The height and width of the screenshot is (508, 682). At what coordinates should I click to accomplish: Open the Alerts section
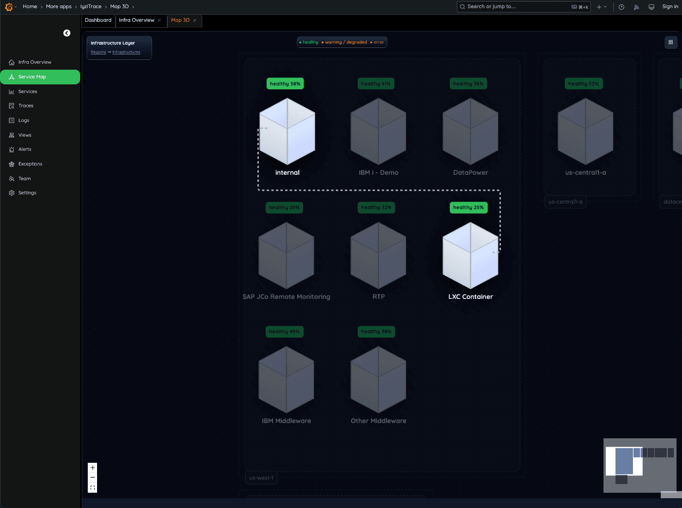pyautogui.click(x=25, y=149)
